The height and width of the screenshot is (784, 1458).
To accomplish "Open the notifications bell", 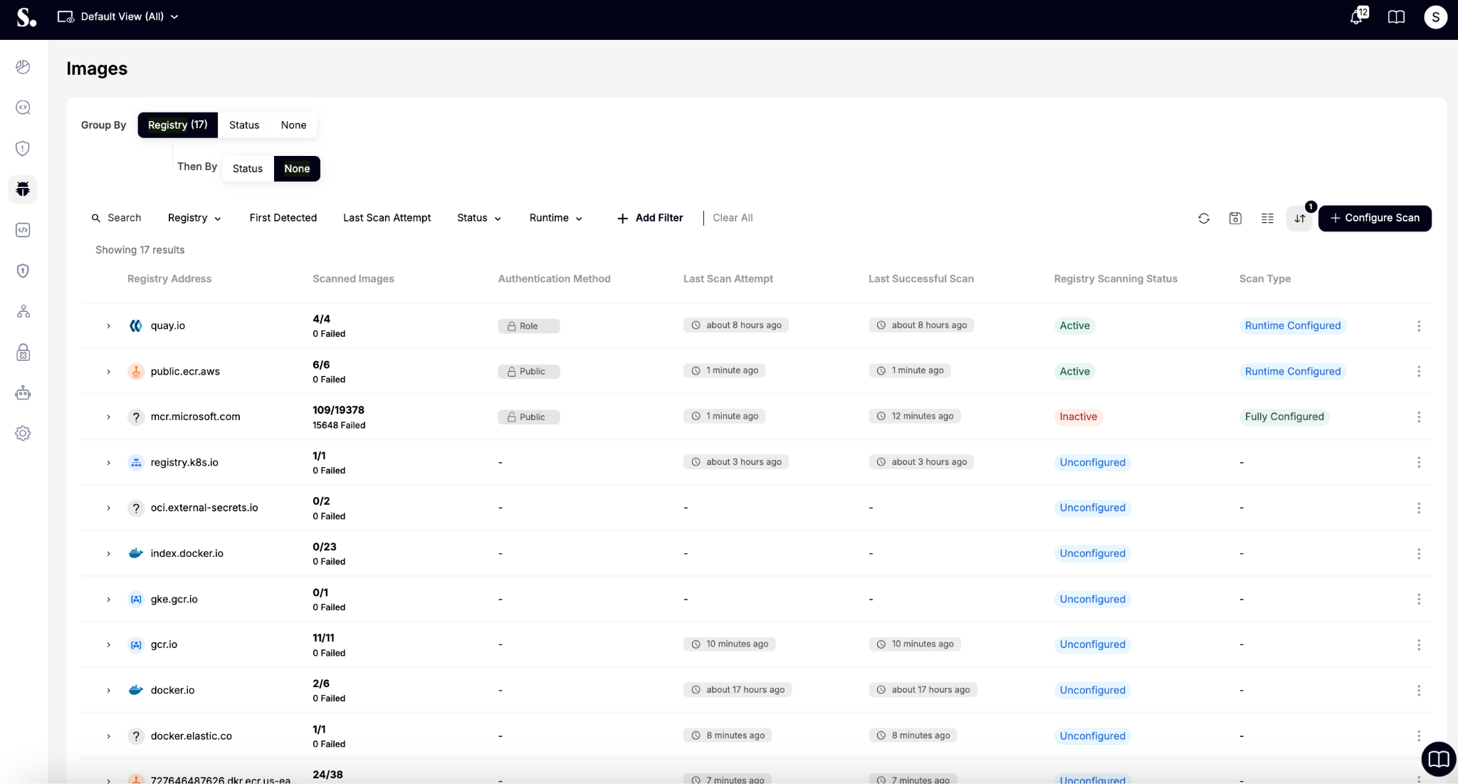I will [1357, 17].
